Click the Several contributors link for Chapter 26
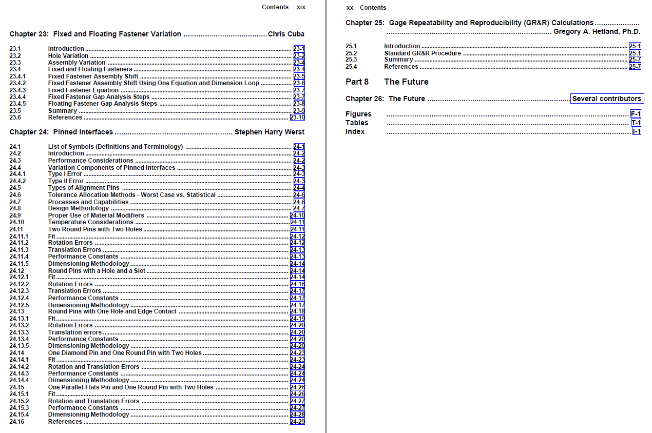 coord(607,99)
